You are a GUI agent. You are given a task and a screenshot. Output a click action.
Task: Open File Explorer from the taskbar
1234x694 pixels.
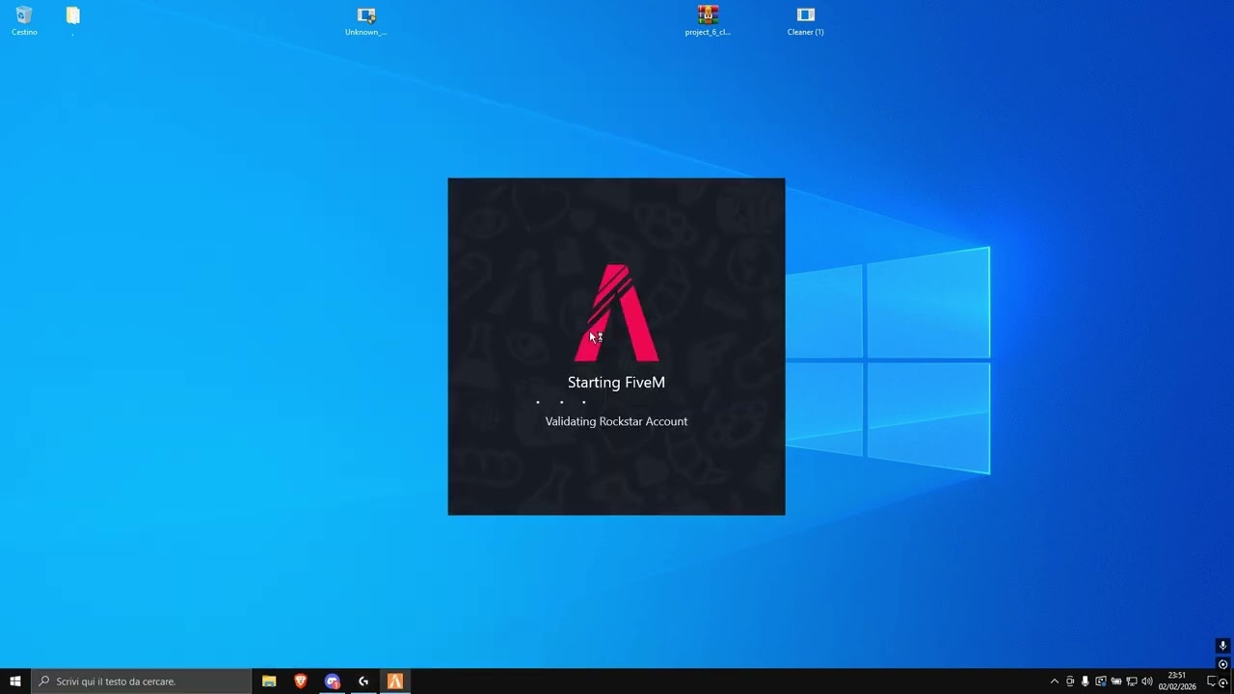pyautogui.click(x=269, y=681)
